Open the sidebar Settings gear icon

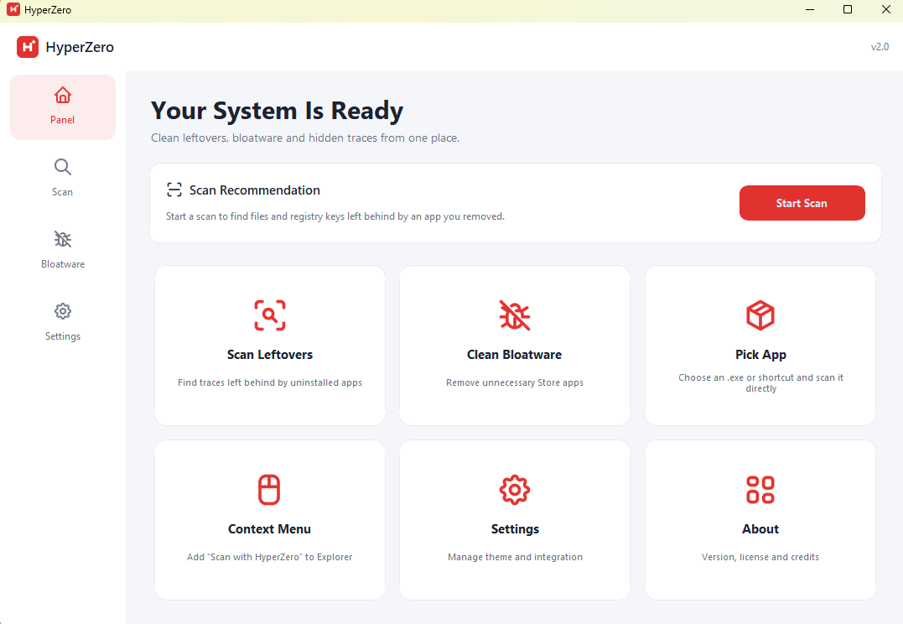63,311
